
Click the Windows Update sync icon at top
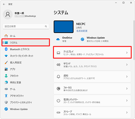pyautogui.click(x=82, y=39)
